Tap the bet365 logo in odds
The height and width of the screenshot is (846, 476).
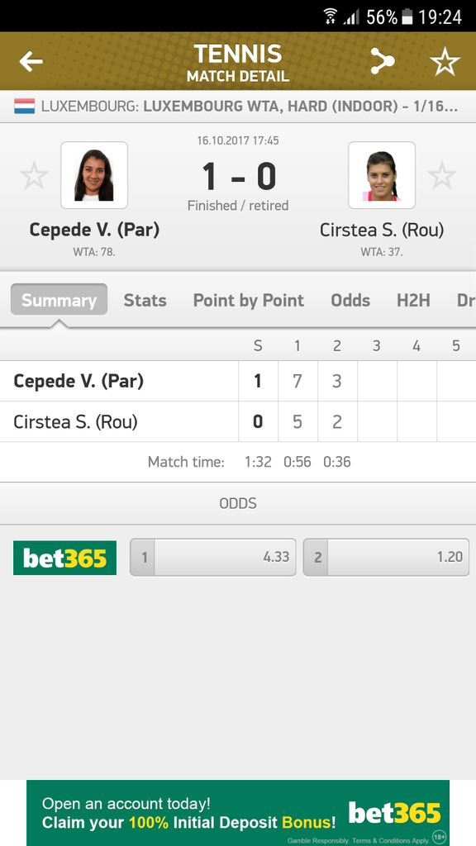(64, 558)
